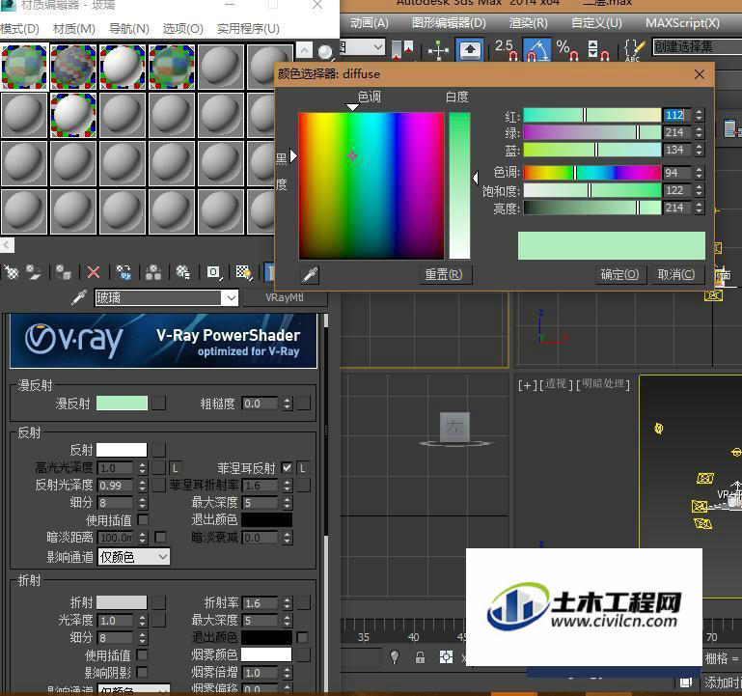Adjust the Saturation value spinner
Viewport: 742px width, 696px height.
tap(699, 190)
